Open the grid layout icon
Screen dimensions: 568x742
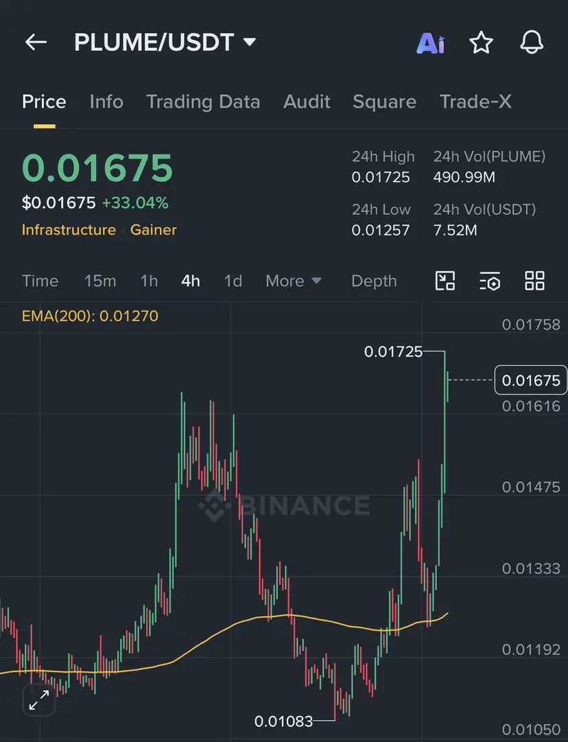coord(535,281)
